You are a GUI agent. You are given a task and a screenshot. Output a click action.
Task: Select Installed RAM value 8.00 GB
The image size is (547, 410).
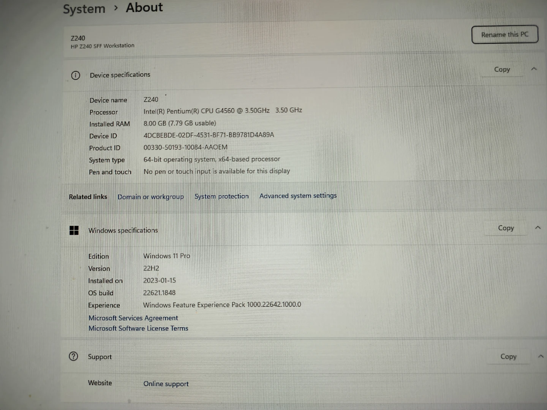coord(180,123)
